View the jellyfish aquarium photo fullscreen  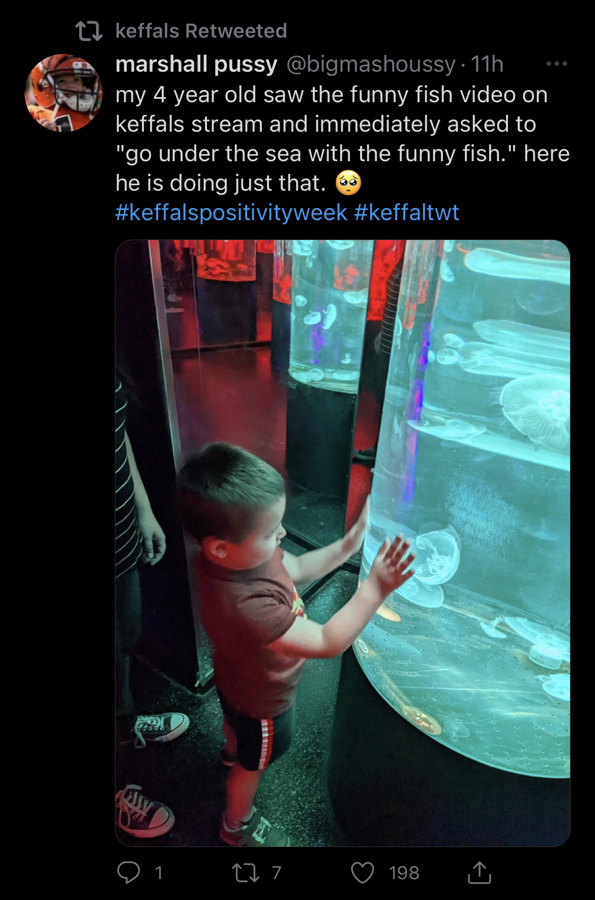[343, 543]
